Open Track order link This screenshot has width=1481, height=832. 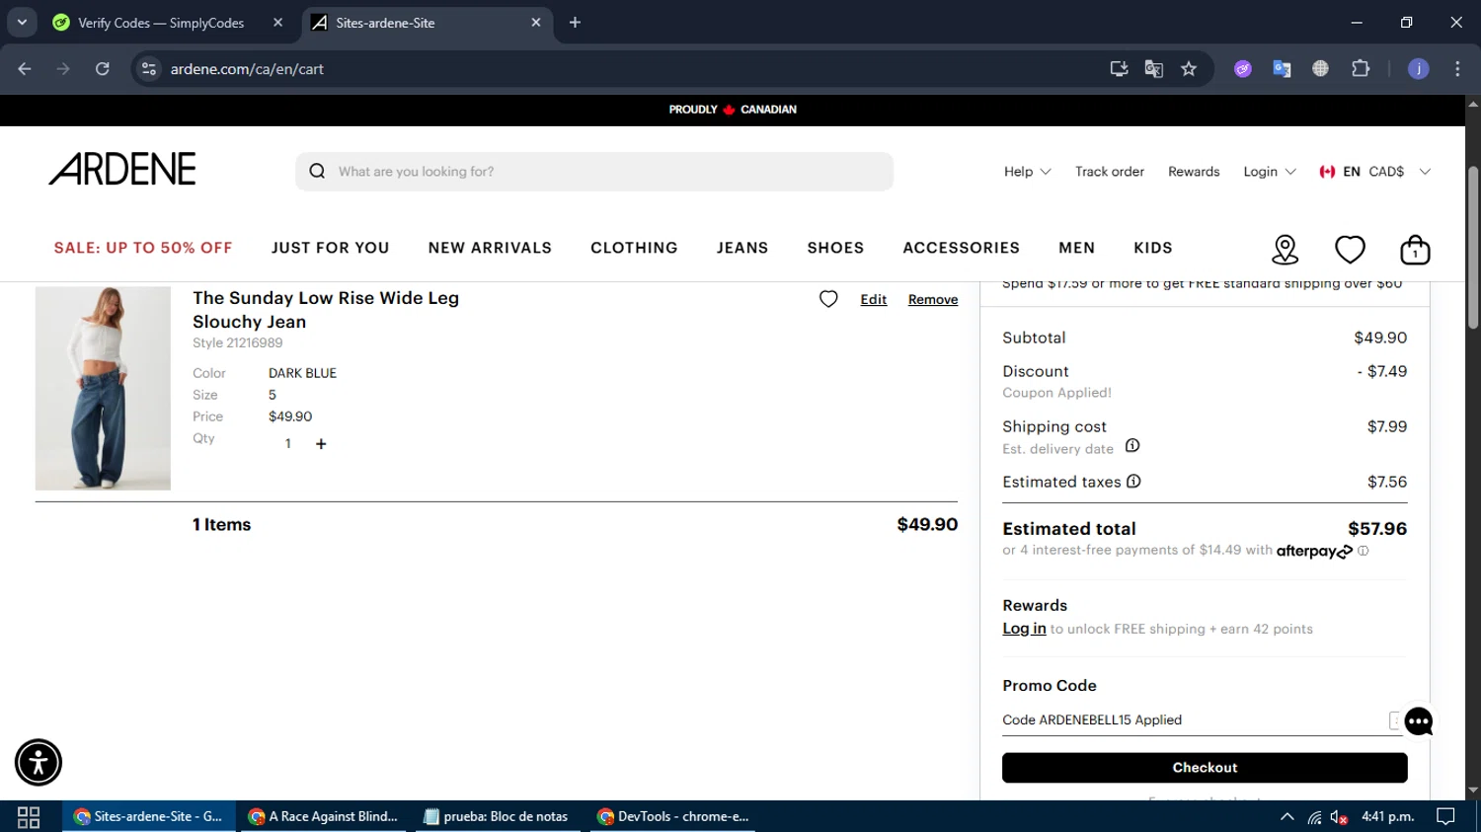pyautogui.click(x=1110, y=172)
